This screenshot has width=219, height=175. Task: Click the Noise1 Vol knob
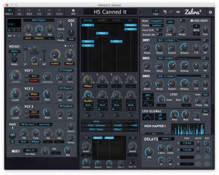coord(55,54)
